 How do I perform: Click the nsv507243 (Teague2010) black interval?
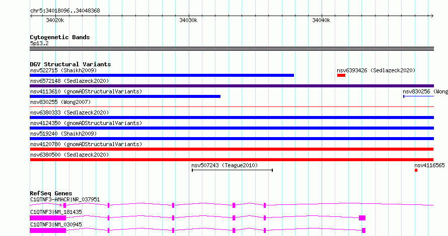(232, 170)
